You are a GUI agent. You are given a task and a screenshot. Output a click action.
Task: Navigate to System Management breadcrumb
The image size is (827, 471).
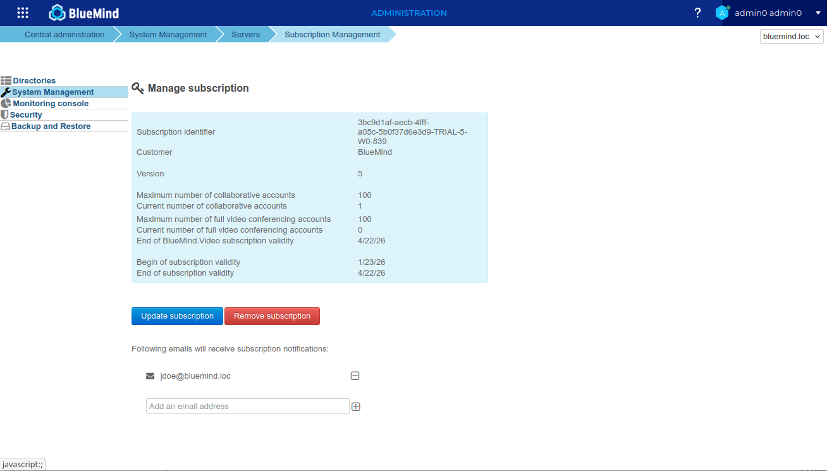click(168, 35)
